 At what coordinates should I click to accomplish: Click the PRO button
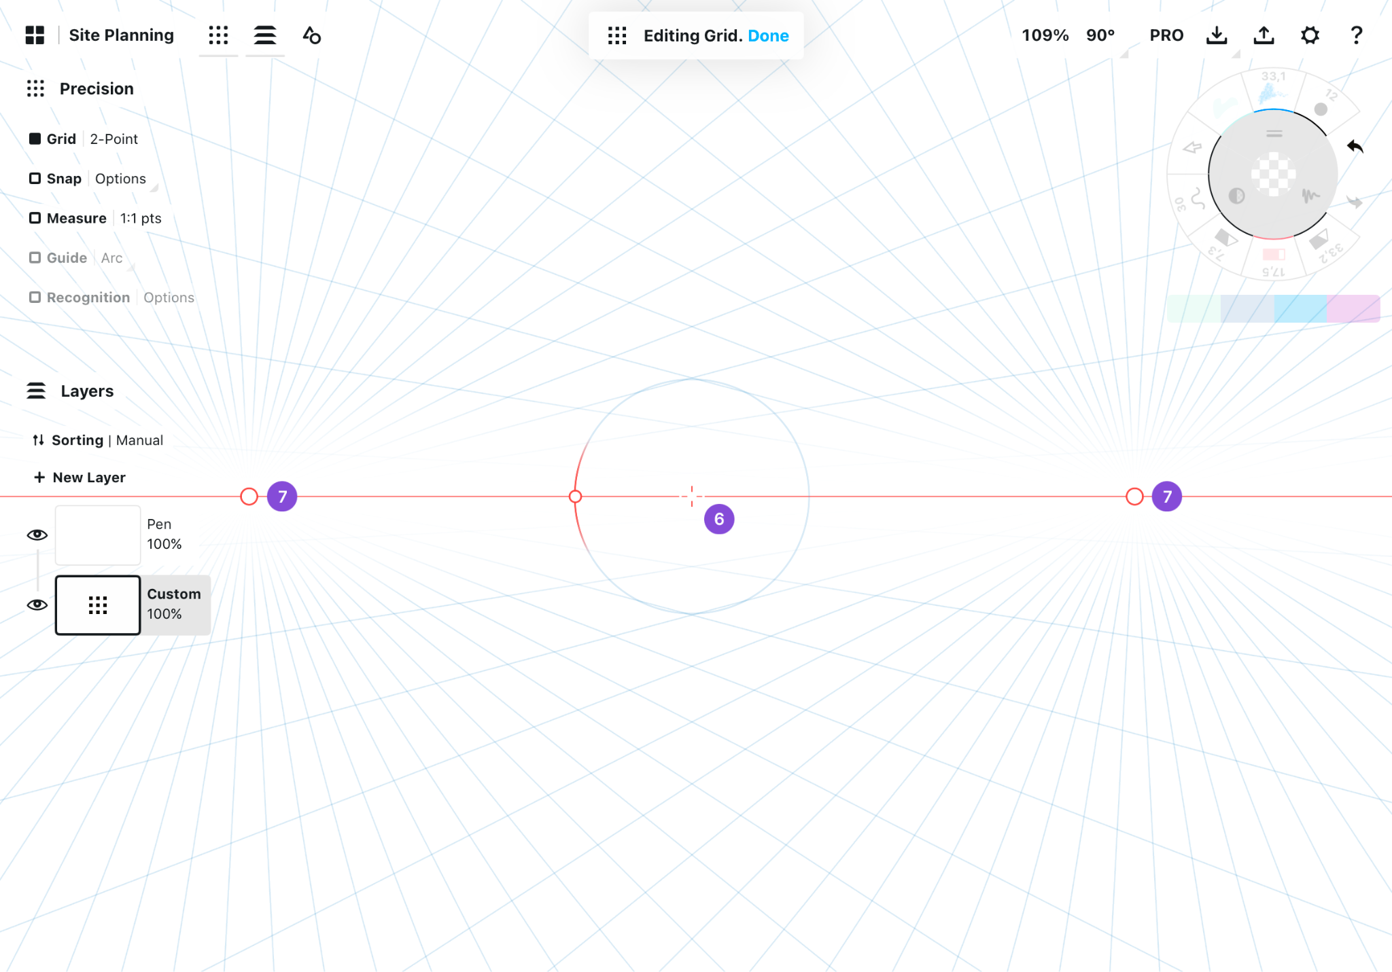pyautogui.click(x=1166, y=35)
